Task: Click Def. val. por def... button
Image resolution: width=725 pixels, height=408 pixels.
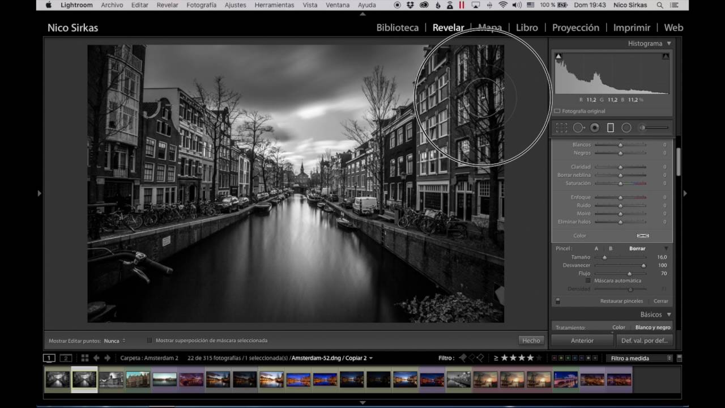Action: pos(644,341)
